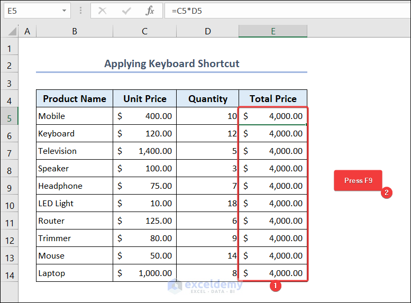Open the Name Box dropdown arrow
This screenshot has height=303, width=411.
[65, 11]
